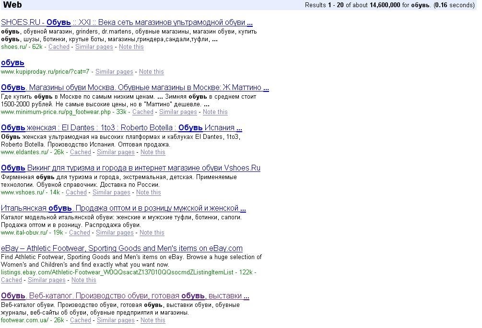Screen dimensions: 482x328
Task: Click Note this for eBay listing result
Action: 84,280
